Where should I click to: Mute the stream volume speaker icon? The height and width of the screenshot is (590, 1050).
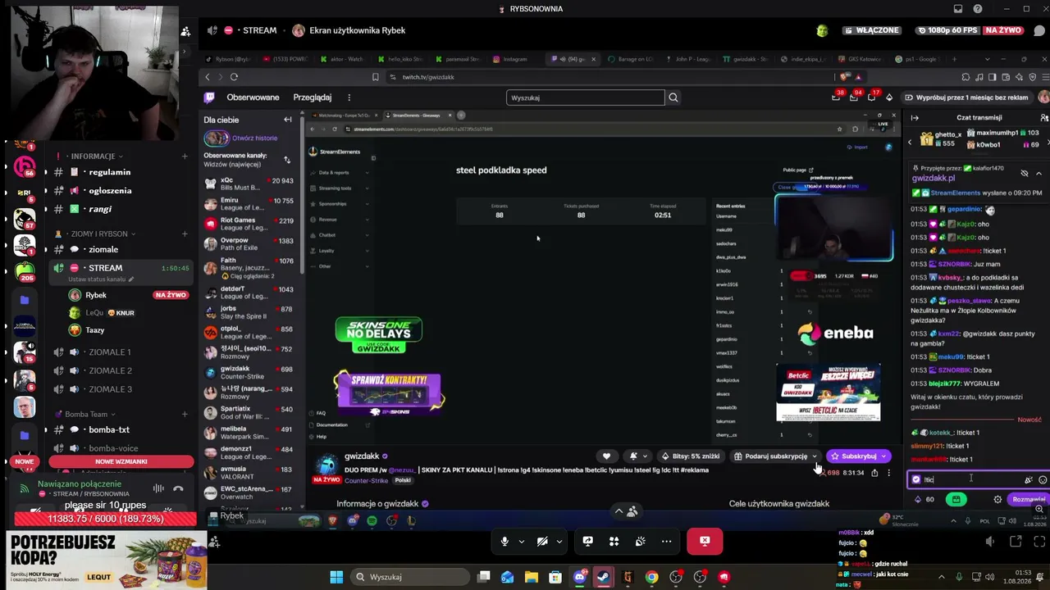pos(990,541)
